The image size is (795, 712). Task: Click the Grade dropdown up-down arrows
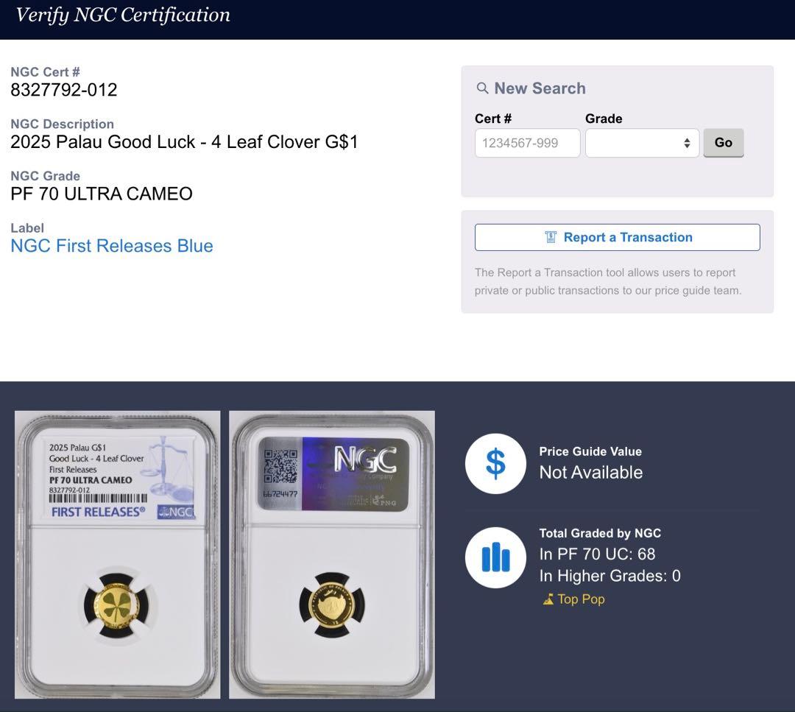coord(686,143)
